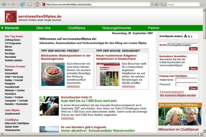Click the vertical scrollbar down arrow
The width and height of the screenshot is (206, 137).
pos(204,131)
